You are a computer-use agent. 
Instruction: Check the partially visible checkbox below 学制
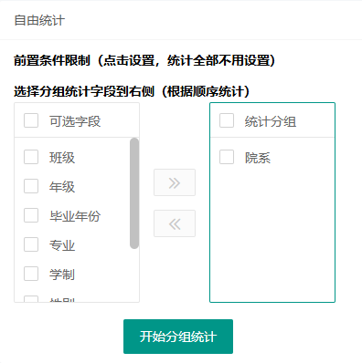tap(31, 299)
